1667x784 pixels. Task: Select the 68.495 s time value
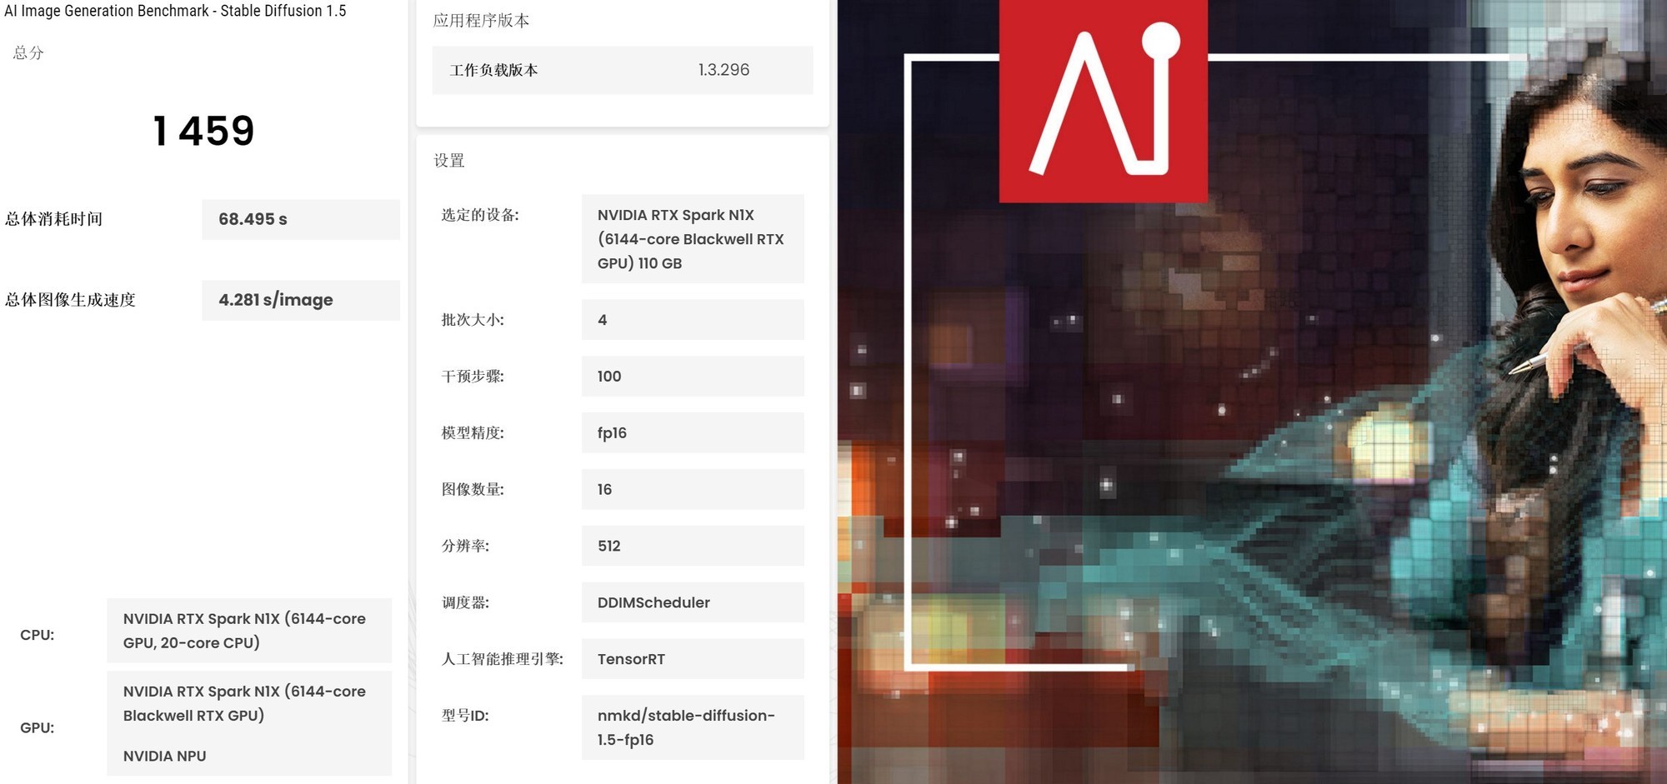[x=301, y=219]
